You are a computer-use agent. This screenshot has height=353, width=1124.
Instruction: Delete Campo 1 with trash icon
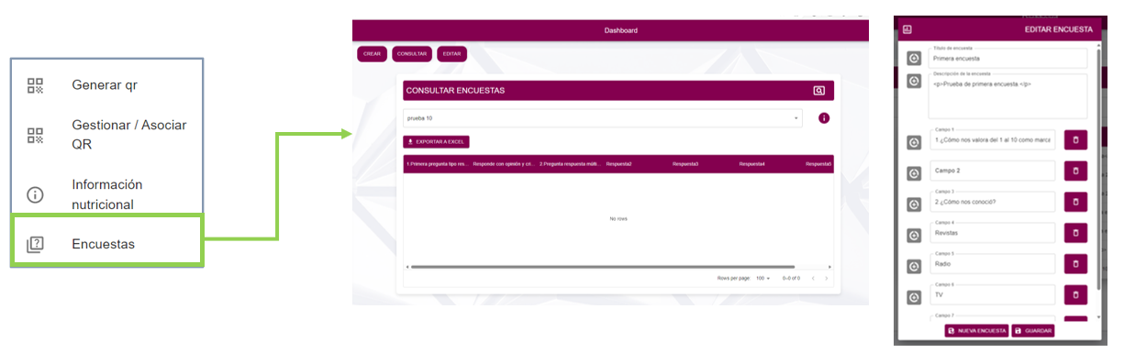[x=1075, y=140]
